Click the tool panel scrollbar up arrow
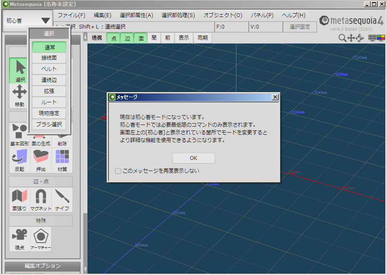The width and height of the screenshot is (387, 275). (x=85, y=37)
